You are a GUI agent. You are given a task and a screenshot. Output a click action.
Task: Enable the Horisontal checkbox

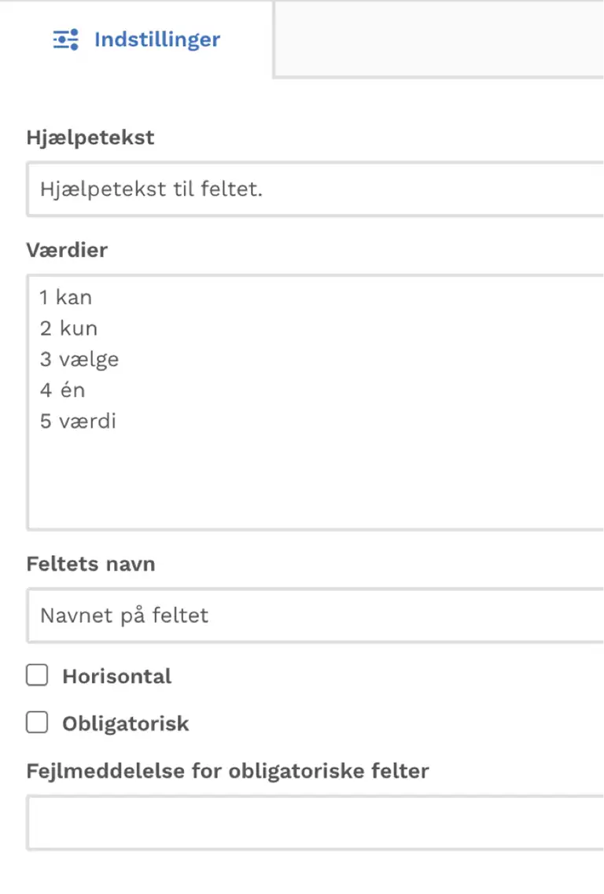37,675
